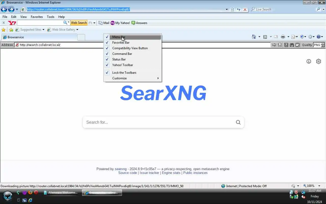Open the Issue tracker link

click(x=149, y=173)
